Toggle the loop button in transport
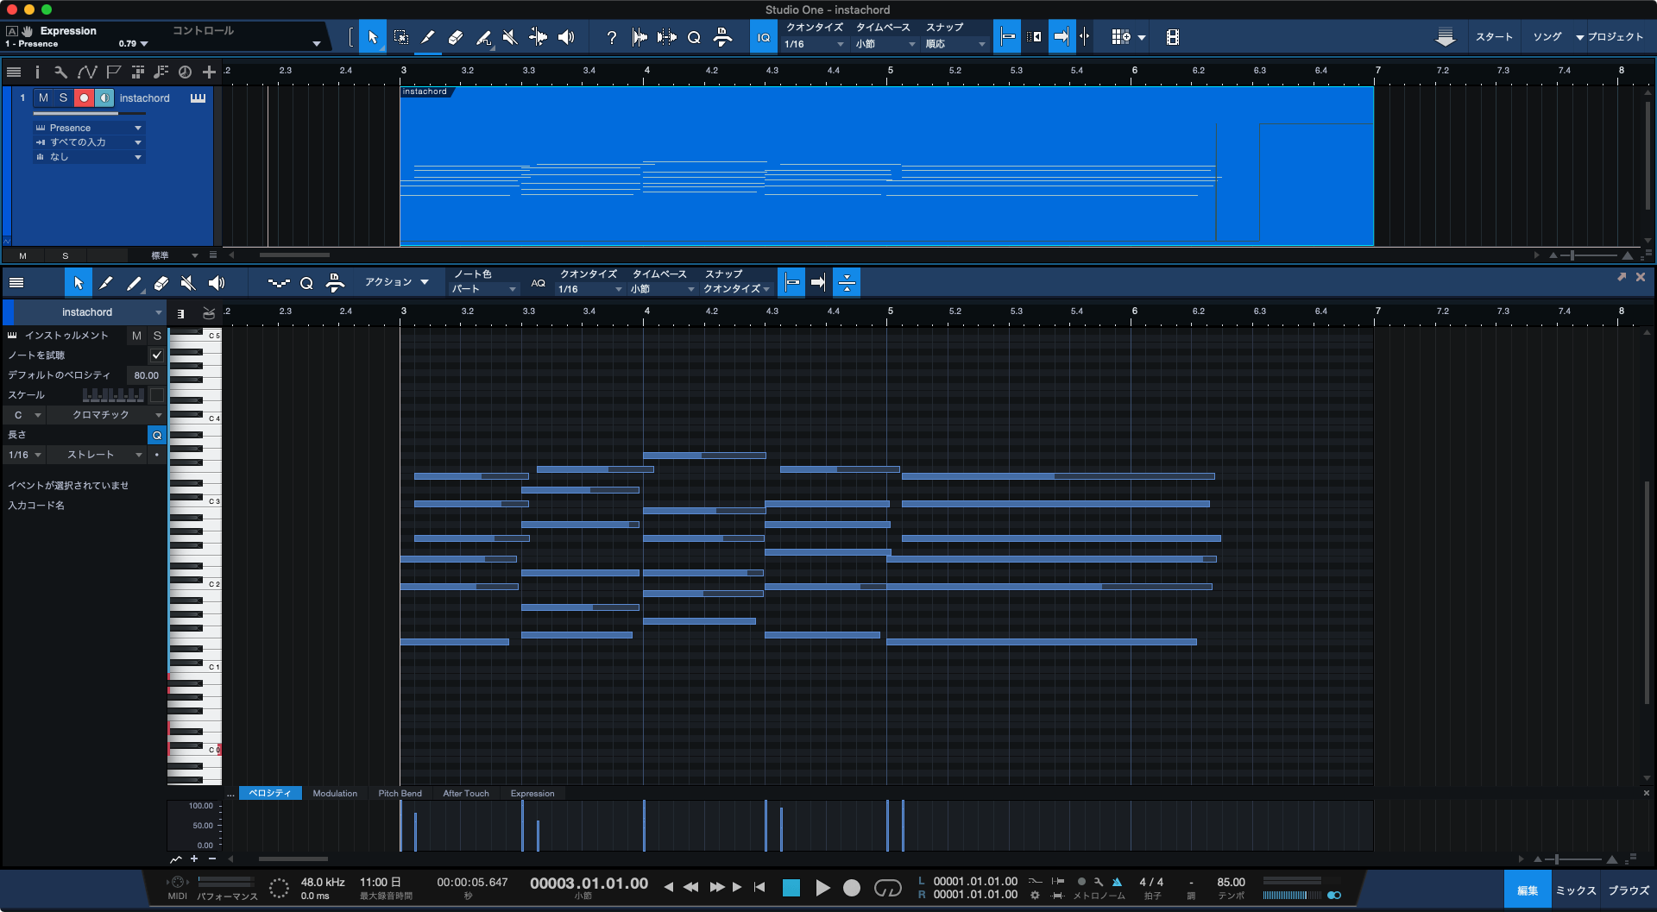This screenshot has height=912, width=1657. pyautogui.click(x=887, y=888)
